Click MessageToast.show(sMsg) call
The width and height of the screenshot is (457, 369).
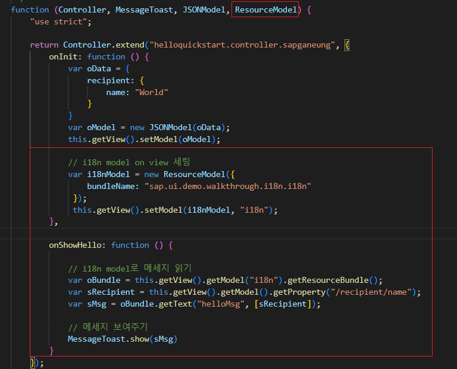click(x=123, y=339)
